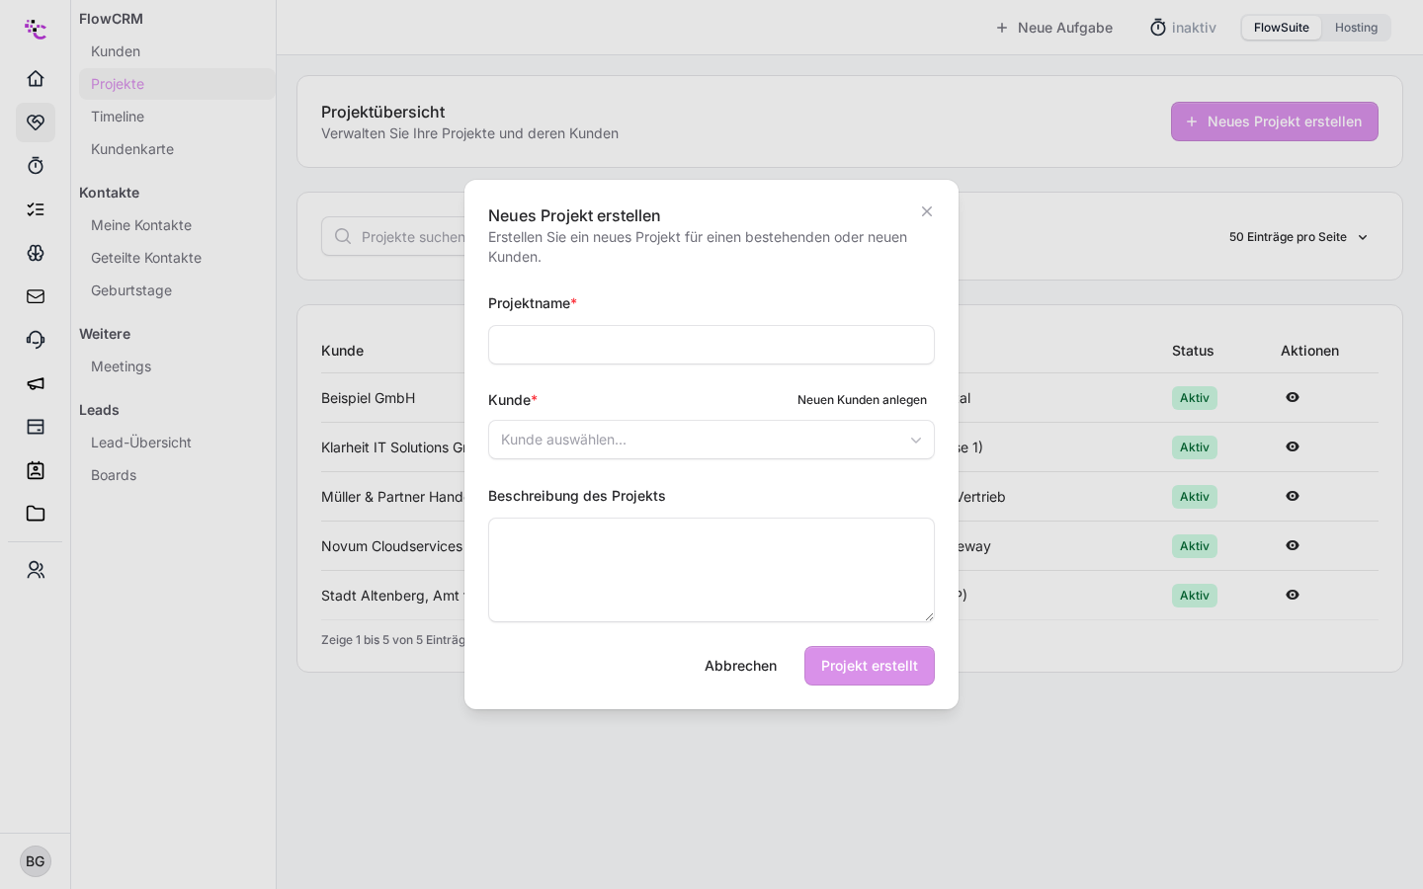Open the support headset icon
This screenshot has height=889, width=1423.
click(36, 339)
